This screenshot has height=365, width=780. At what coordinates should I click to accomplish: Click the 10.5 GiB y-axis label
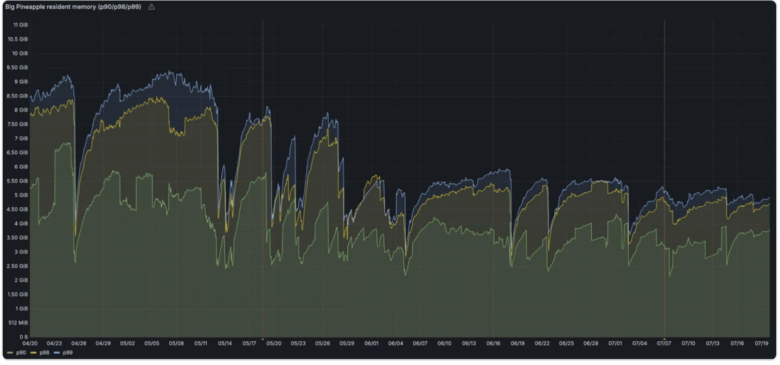pos(19,39)
